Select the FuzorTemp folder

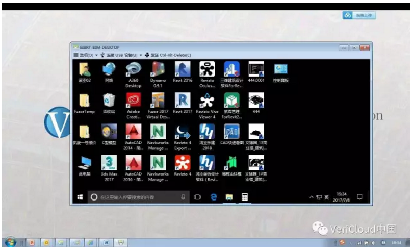[x=84, y=103]
